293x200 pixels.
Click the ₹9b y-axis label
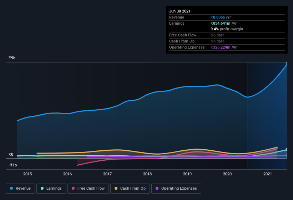coord(12,58)
